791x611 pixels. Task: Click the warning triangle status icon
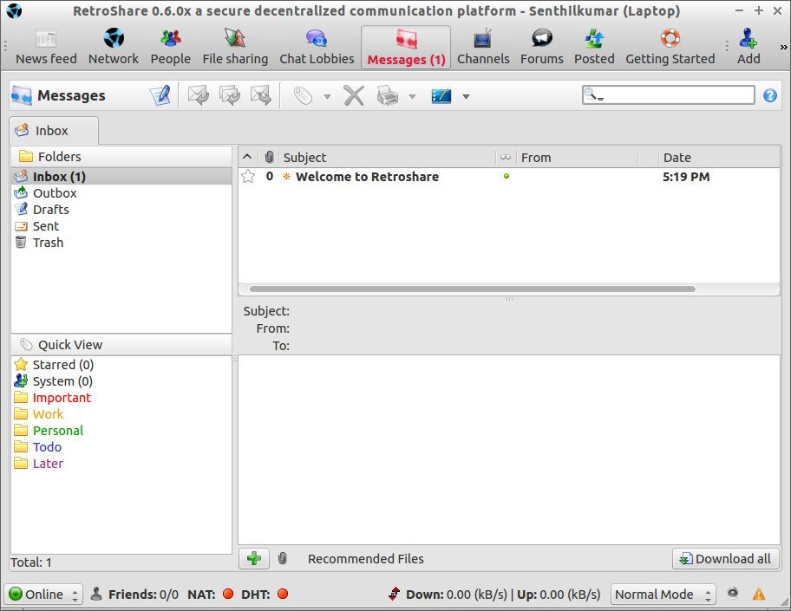click(x=759, y=594)
